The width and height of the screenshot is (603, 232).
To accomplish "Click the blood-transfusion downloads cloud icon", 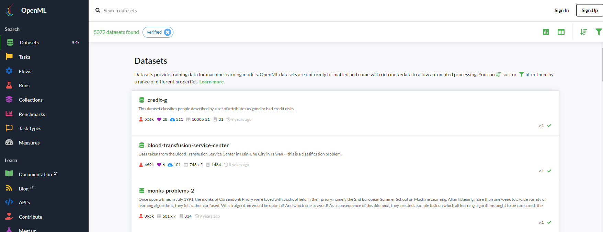I will tap(170, 165).
